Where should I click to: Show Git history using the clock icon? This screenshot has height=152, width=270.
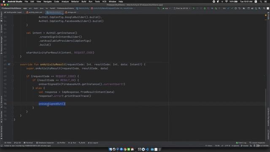pos(235,8)
